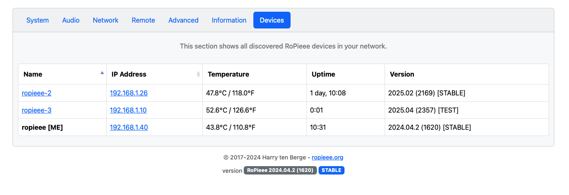Open the ropieee-2 device link
Image resolution: width=569 pixels, height=195 pixels.
pos(36,93)
